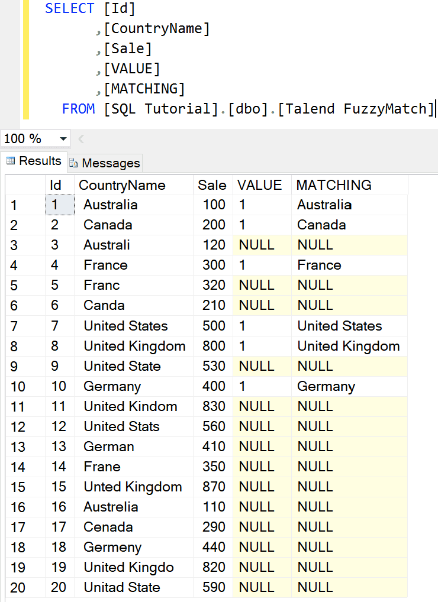
Task: Select the MATCHING column header
Action: tap(334, 185)
